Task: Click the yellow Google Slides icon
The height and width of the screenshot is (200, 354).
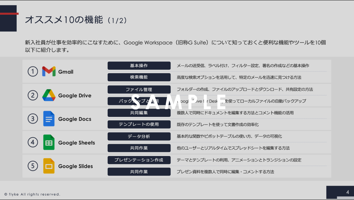Action: (x=49, y=166)
